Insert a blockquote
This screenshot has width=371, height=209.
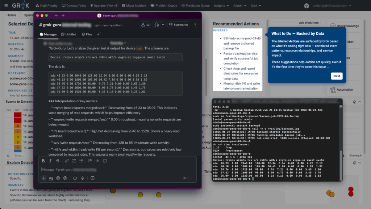coord(90,161)
